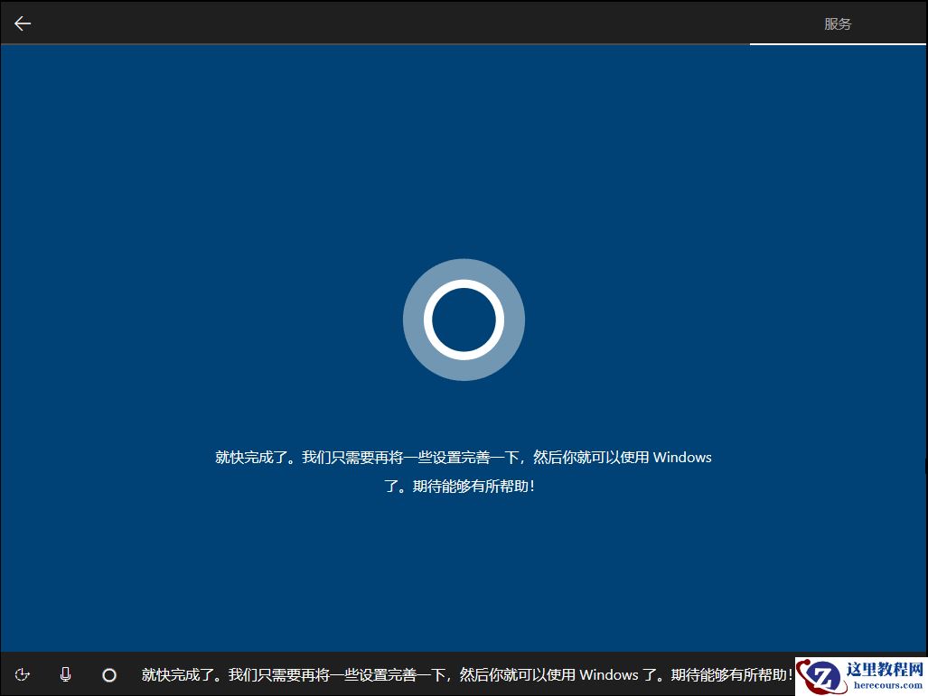Open voice options with the microphone control
The image size is (928, 696).
coord(65,674)
